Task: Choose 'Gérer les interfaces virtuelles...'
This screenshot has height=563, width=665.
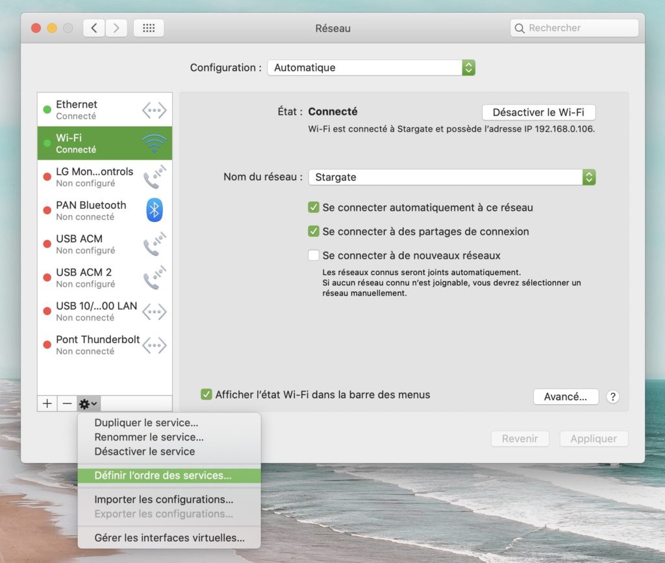Action: pos(169,538)
